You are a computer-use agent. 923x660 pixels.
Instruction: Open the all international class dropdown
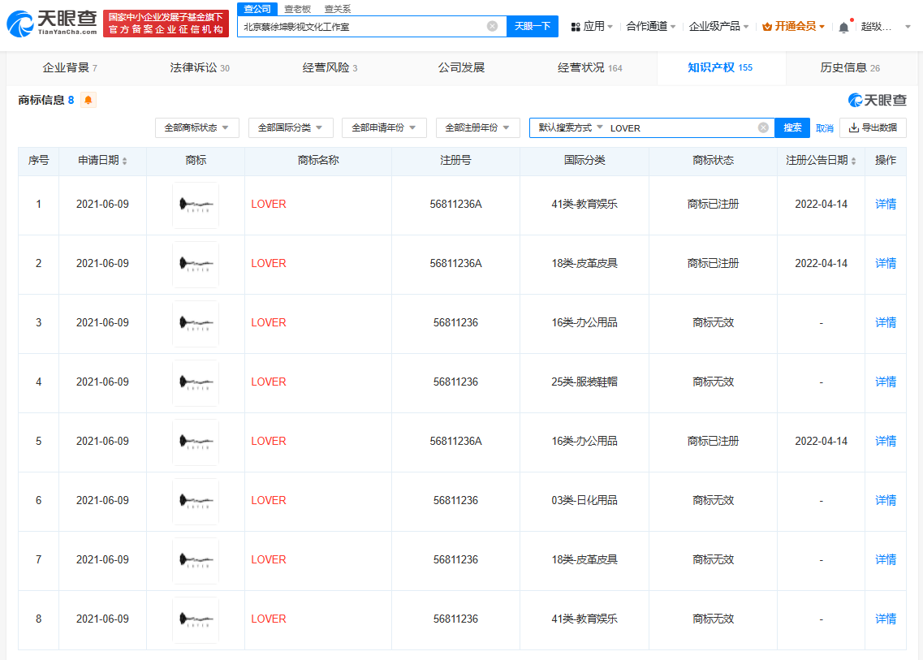[290, 127]
